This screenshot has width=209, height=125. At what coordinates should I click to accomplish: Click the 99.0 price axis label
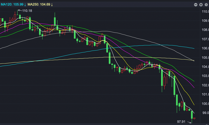[205, 113]
